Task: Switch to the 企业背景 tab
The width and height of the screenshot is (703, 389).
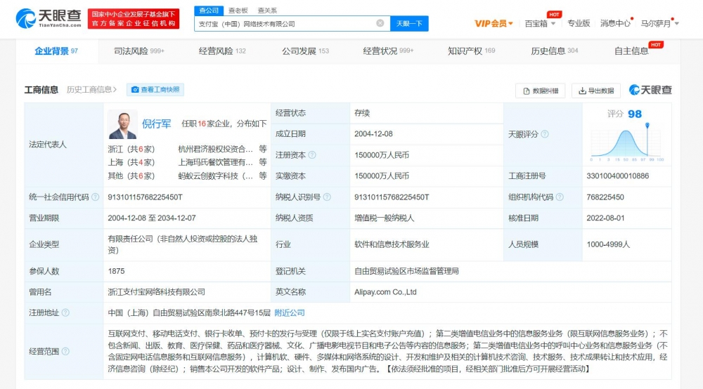Action: 56,51
